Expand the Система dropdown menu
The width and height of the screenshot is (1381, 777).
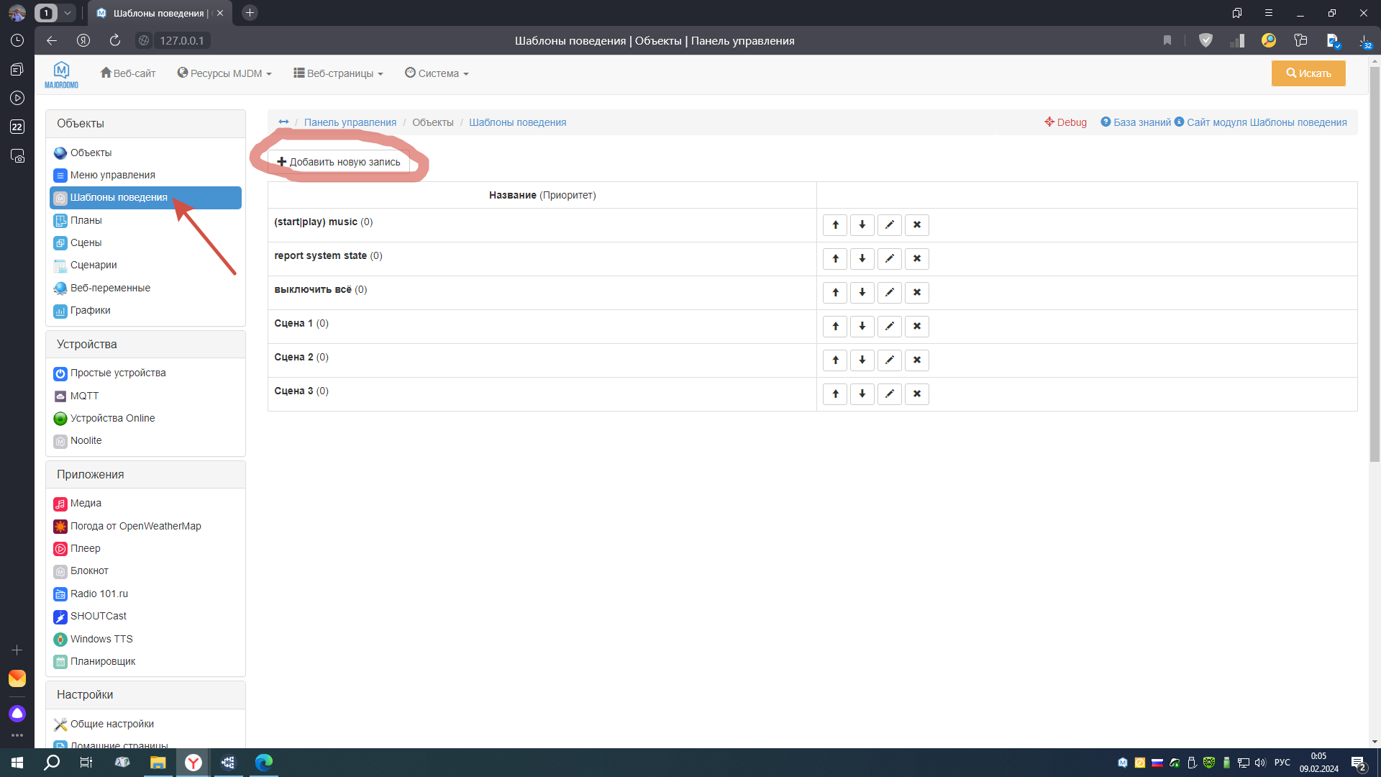437,73
